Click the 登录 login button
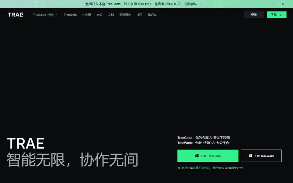Image resolution: width=293 pixels, height=183 pixels. click(254, 15)
